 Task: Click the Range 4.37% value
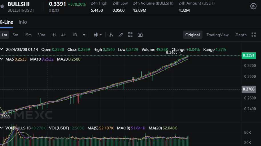click(x=221, y=49)
